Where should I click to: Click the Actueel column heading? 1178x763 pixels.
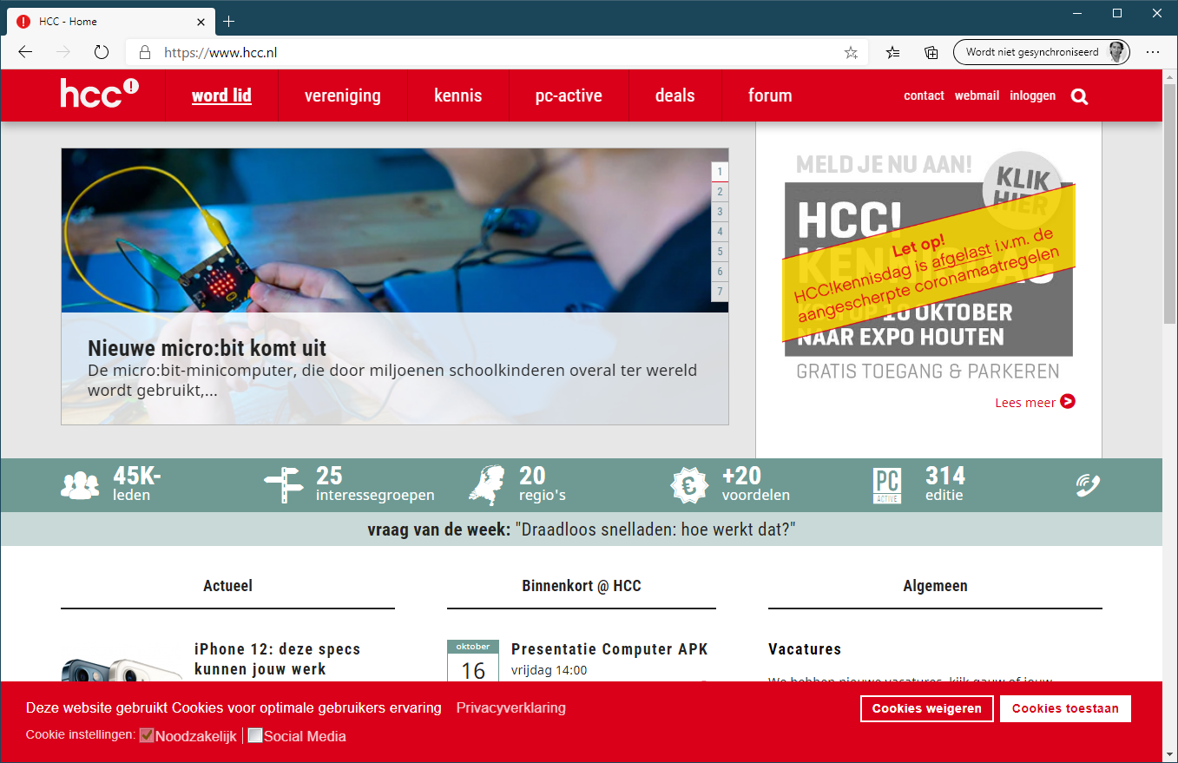pyautogui.click(x=227, y=586)
